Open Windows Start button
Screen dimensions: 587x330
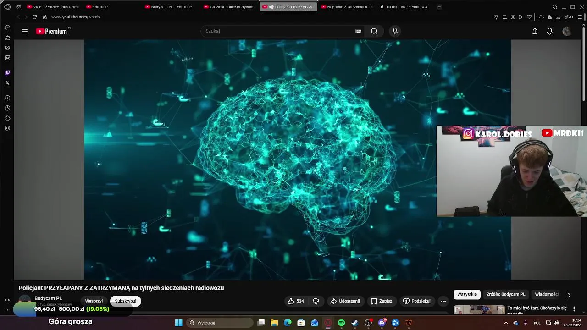click(178, 323)
